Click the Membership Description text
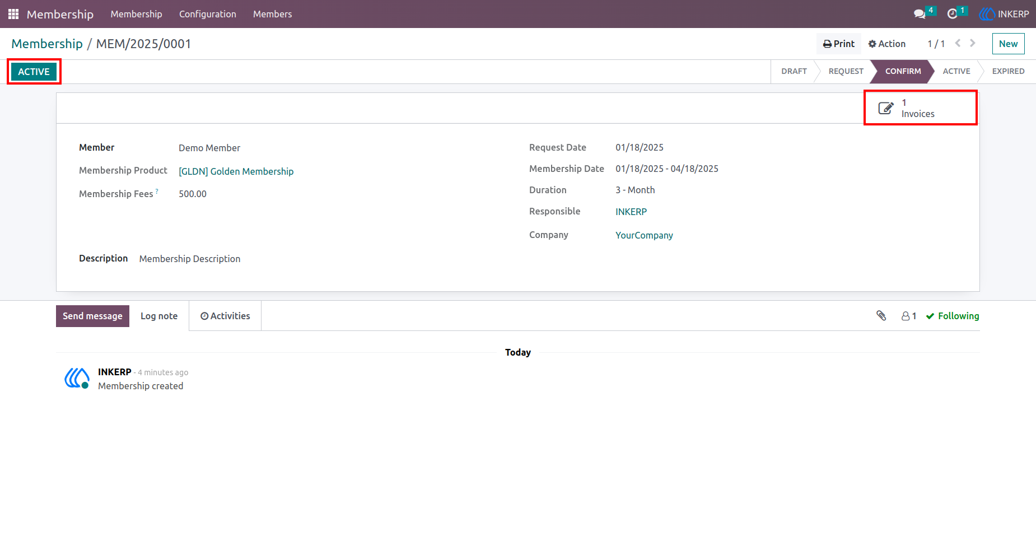The width and height of the screenshot is (1036, 541). (190, 259)
